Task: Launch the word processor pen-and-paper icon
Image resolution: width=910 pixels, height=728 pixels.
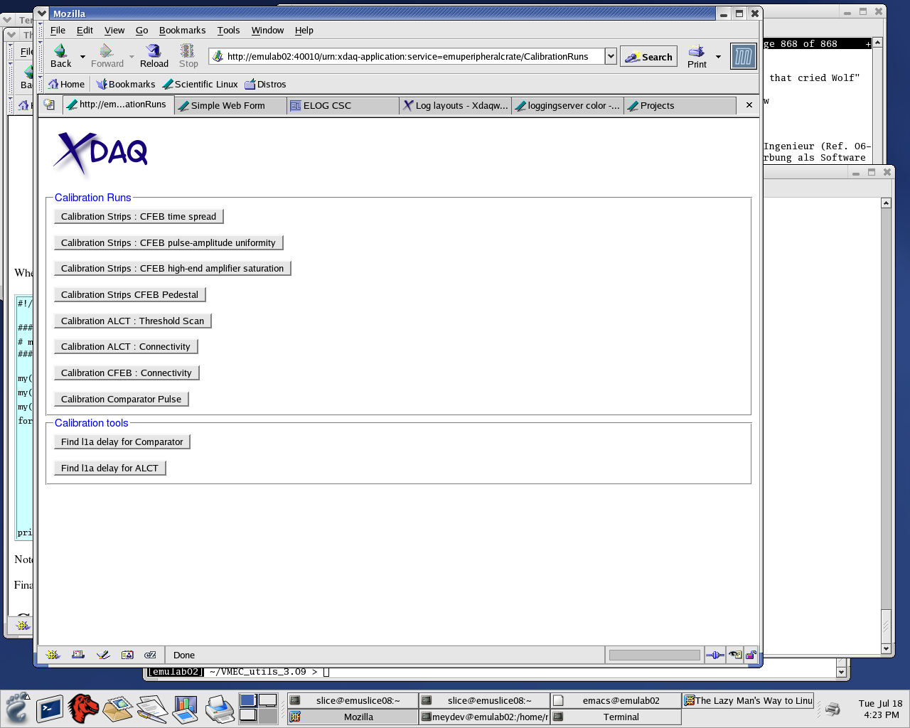Action: [151, 709]
